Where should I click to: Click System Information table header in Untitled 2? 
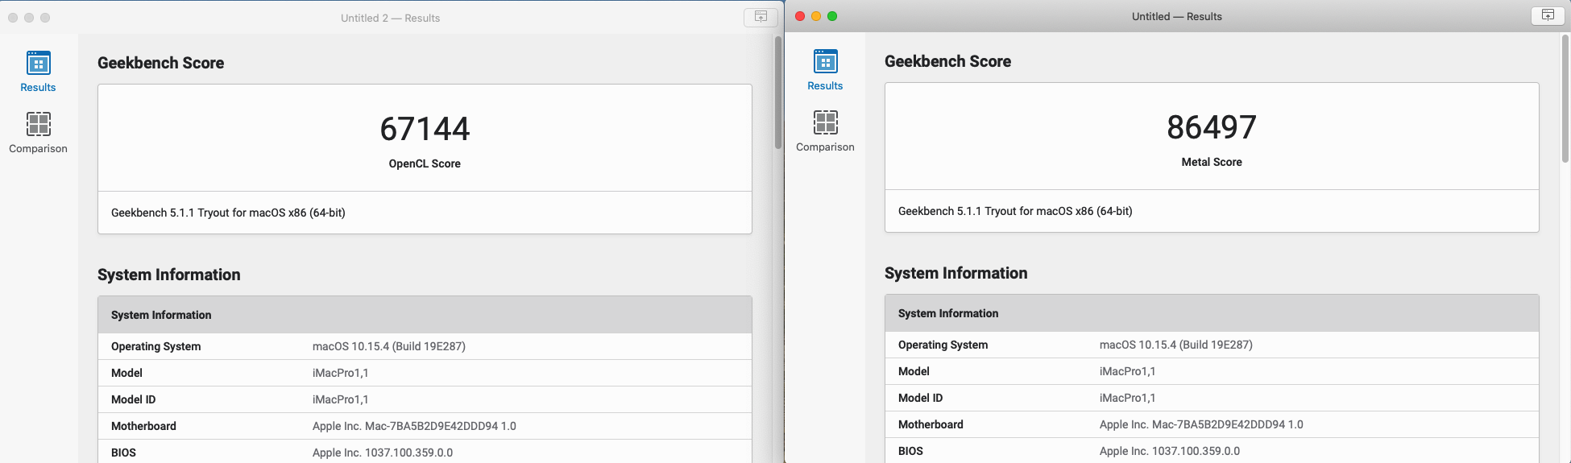[425, 315]
